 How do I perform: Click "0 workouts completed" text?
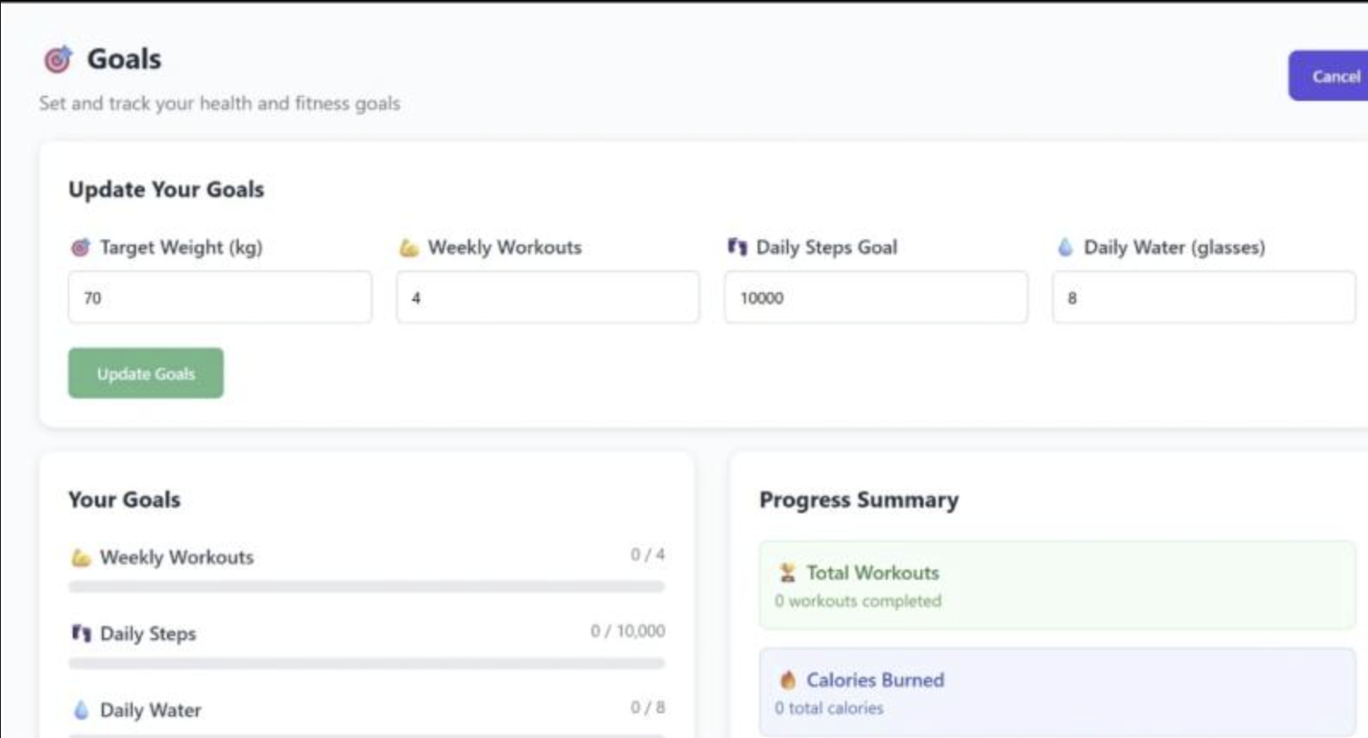pyautogui.click(x=858, y=601)
